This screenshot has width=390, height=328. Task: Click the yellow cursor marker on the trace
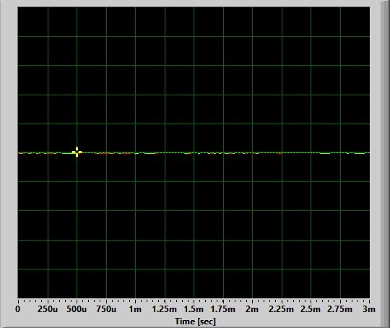pyautogui.click(x=77, y=152)
